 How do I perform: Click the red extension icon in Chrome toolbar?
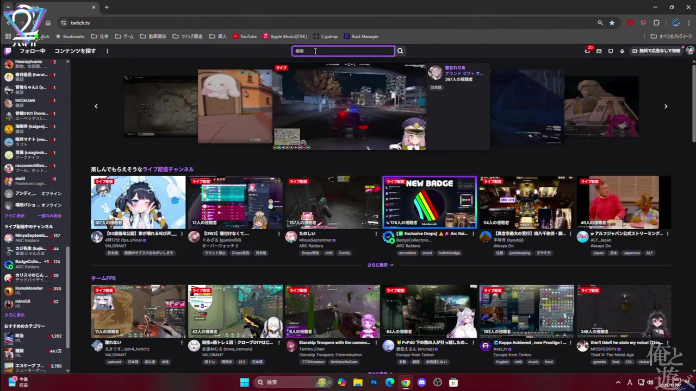[630, 23]
